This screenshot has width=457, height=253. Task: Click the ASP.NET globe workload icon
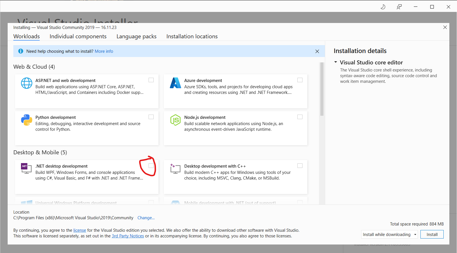27,83
